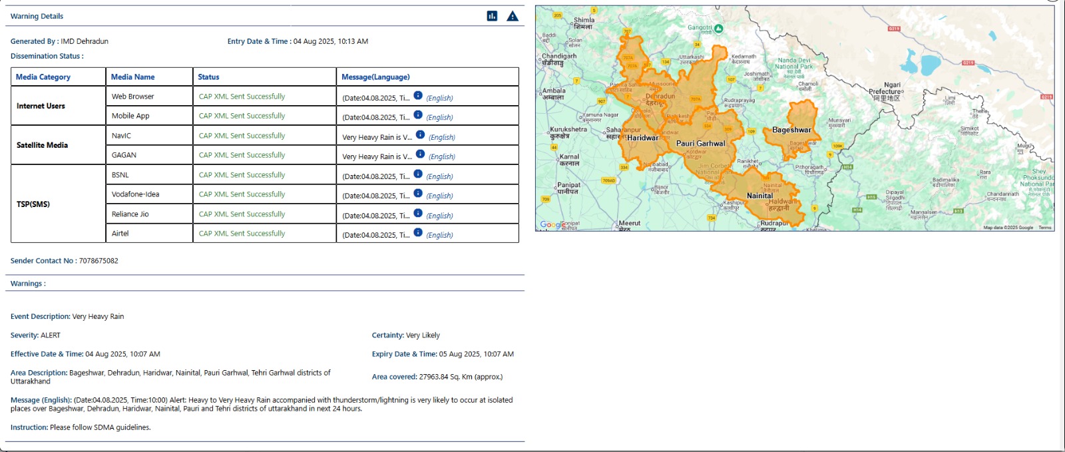Click the Pauri Garhwal region label

pyautogui.click(x=700, y=143)
